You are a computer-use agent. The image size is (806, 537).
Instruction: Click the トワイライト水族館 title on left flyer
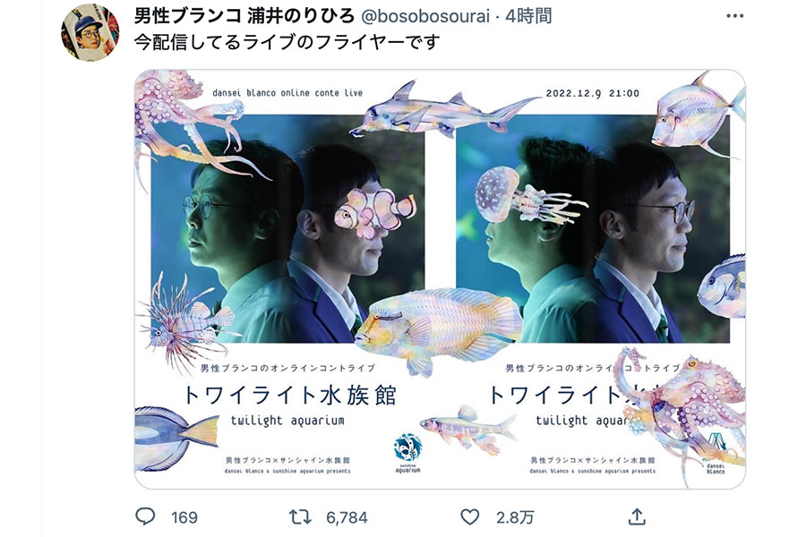pos(289,396)
